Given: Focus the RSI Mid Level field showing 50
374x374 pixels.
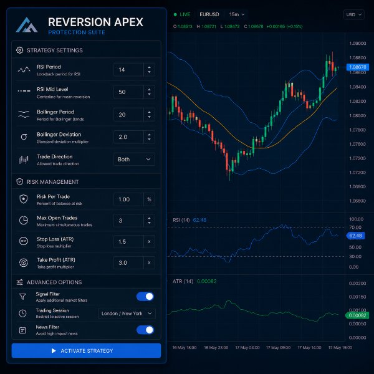Looking at the screenshot, I should tap(129, 92).
